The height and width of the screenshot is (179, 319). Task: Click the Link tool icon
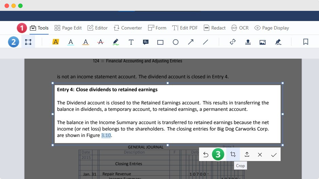point(232,42)
